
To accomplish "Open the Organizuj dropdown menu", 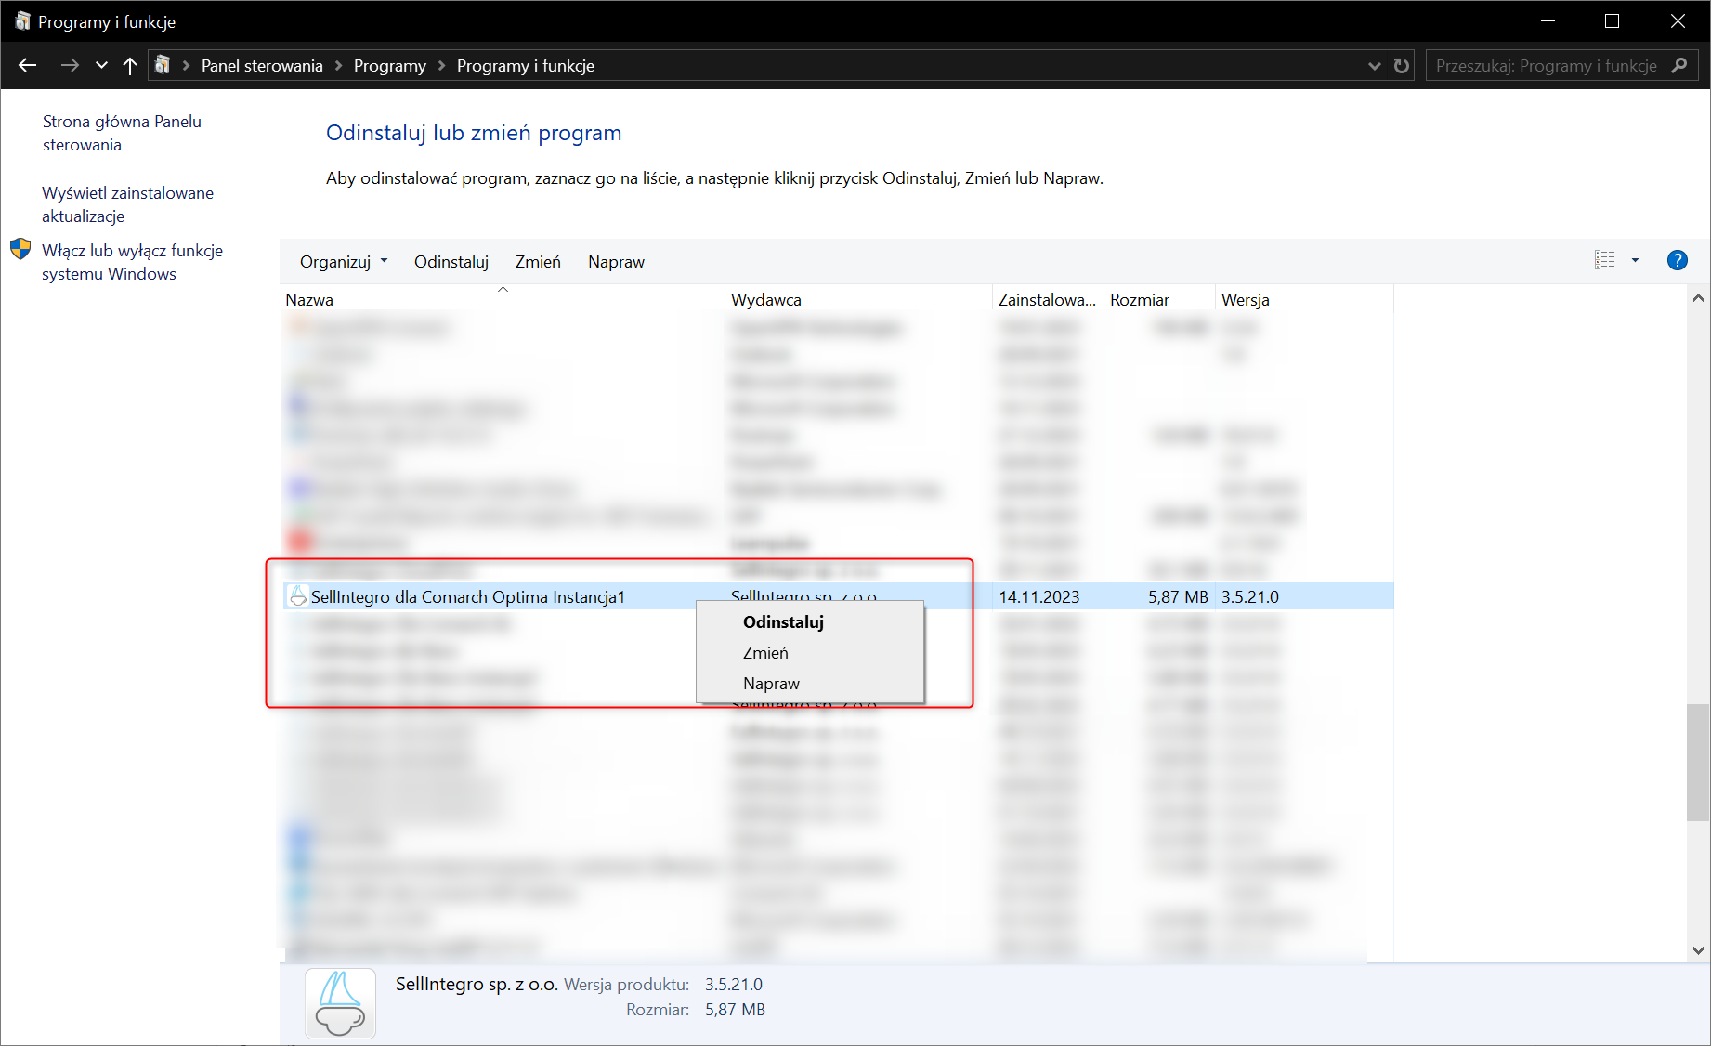I will (344, 262).
